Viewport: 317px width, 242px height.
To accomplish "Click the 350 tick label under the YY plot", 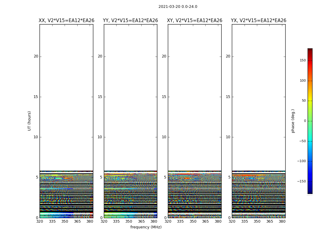I will (x=129, y=221).
